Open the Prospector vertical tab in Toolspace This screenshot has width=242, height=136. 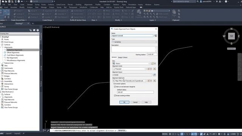[41, 37]
